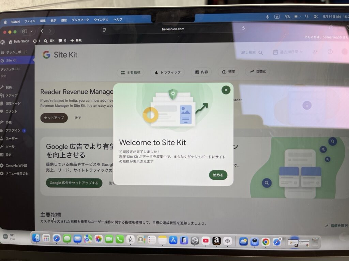Open FaceTime from the Dock
The image size is (349, 261).
point(109,239)
